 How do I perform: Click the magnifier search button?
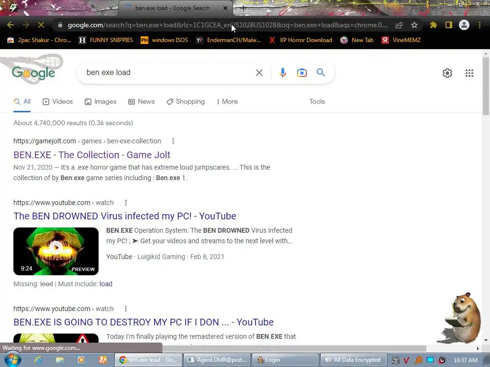point(321,73)
